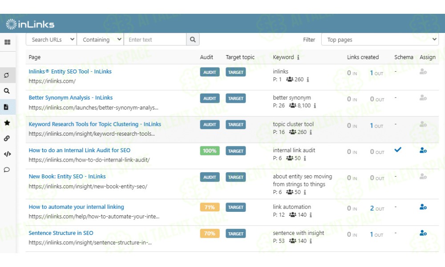Click info icon in inlinks keyword row
The image size is (445, 267).
tap(308, 80)
